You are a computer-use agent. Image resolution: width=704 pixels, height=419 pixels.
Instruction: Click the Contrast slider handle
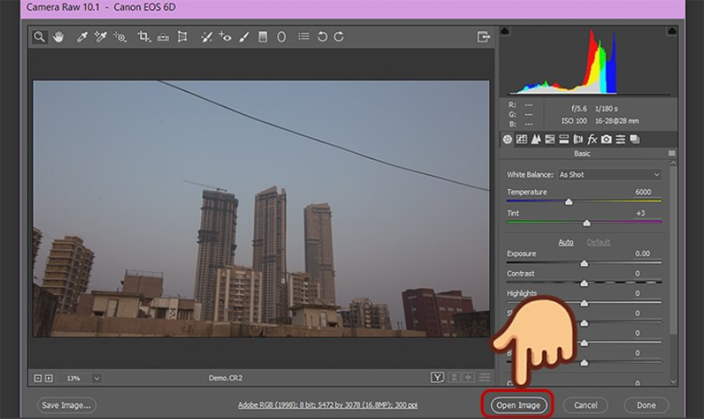point(584,283)
